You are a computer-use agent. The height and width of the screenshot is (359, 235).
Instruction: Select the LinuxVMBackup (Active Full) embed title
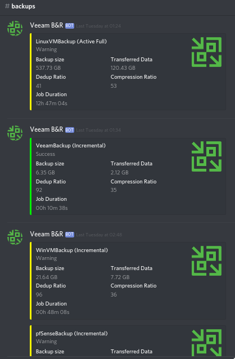click(71, 42)
